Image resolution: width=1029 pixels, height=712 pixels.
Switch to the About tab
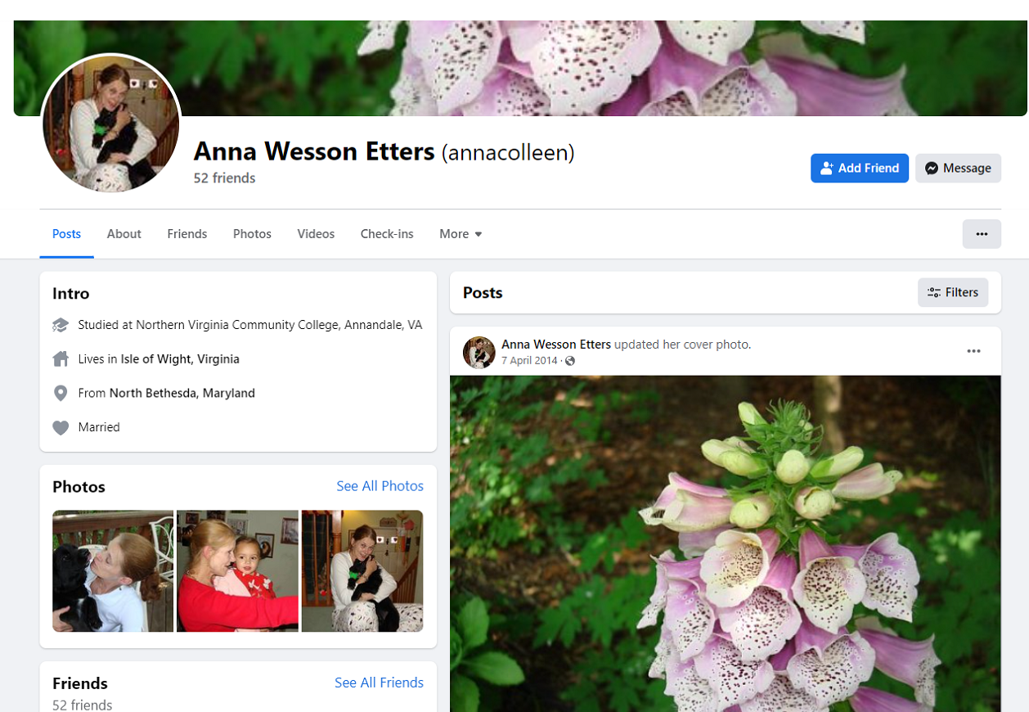click(x=124, y=234)
